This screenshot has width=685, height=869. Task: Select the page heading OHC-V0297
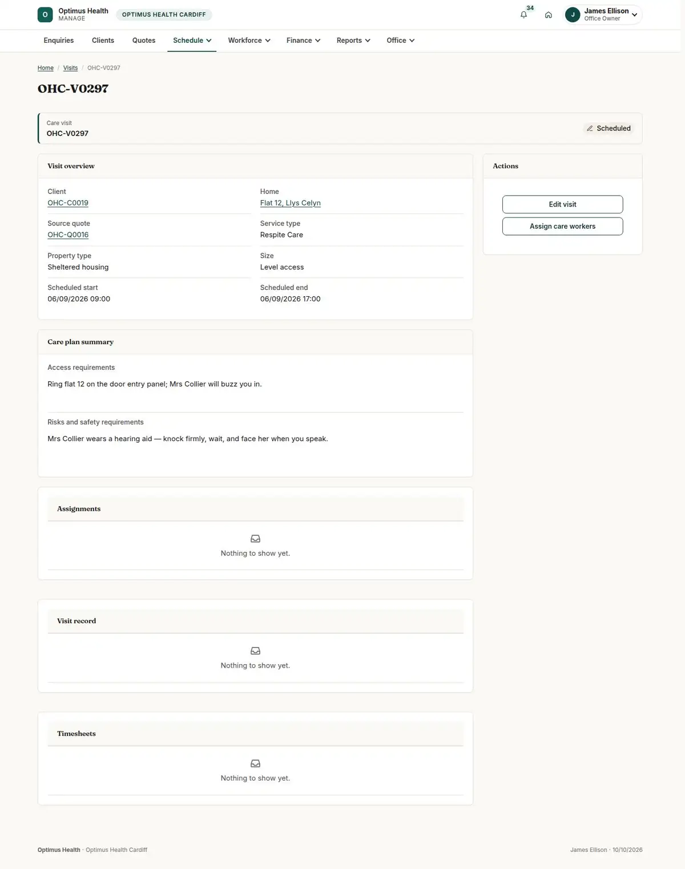73,88
